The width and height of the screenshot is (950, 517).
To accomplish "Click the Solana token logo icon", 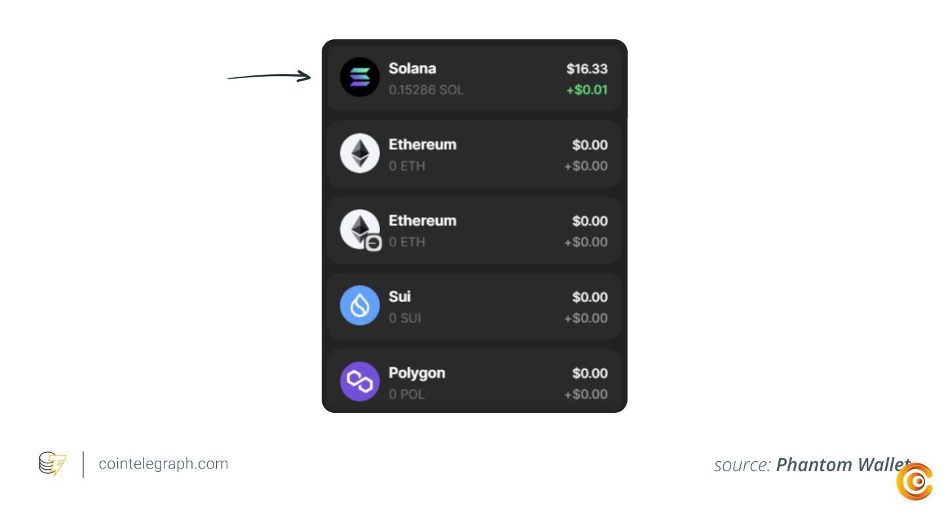I will tap(360, 77).
